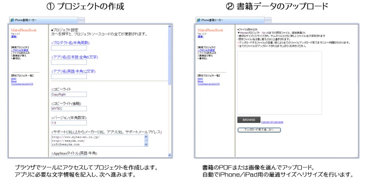
Task: Click inside the サポートURL text area
Action: point(98,141)
